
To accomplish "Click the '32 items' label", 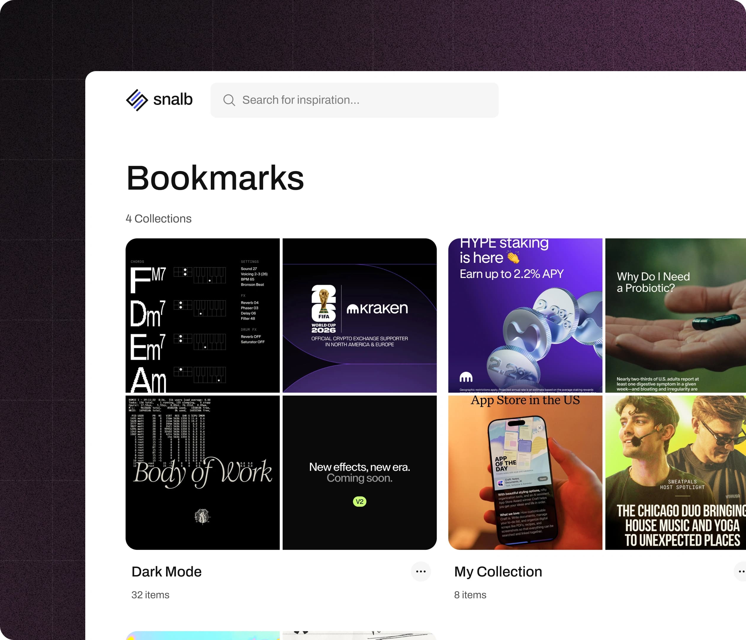I will click(150, 595).
